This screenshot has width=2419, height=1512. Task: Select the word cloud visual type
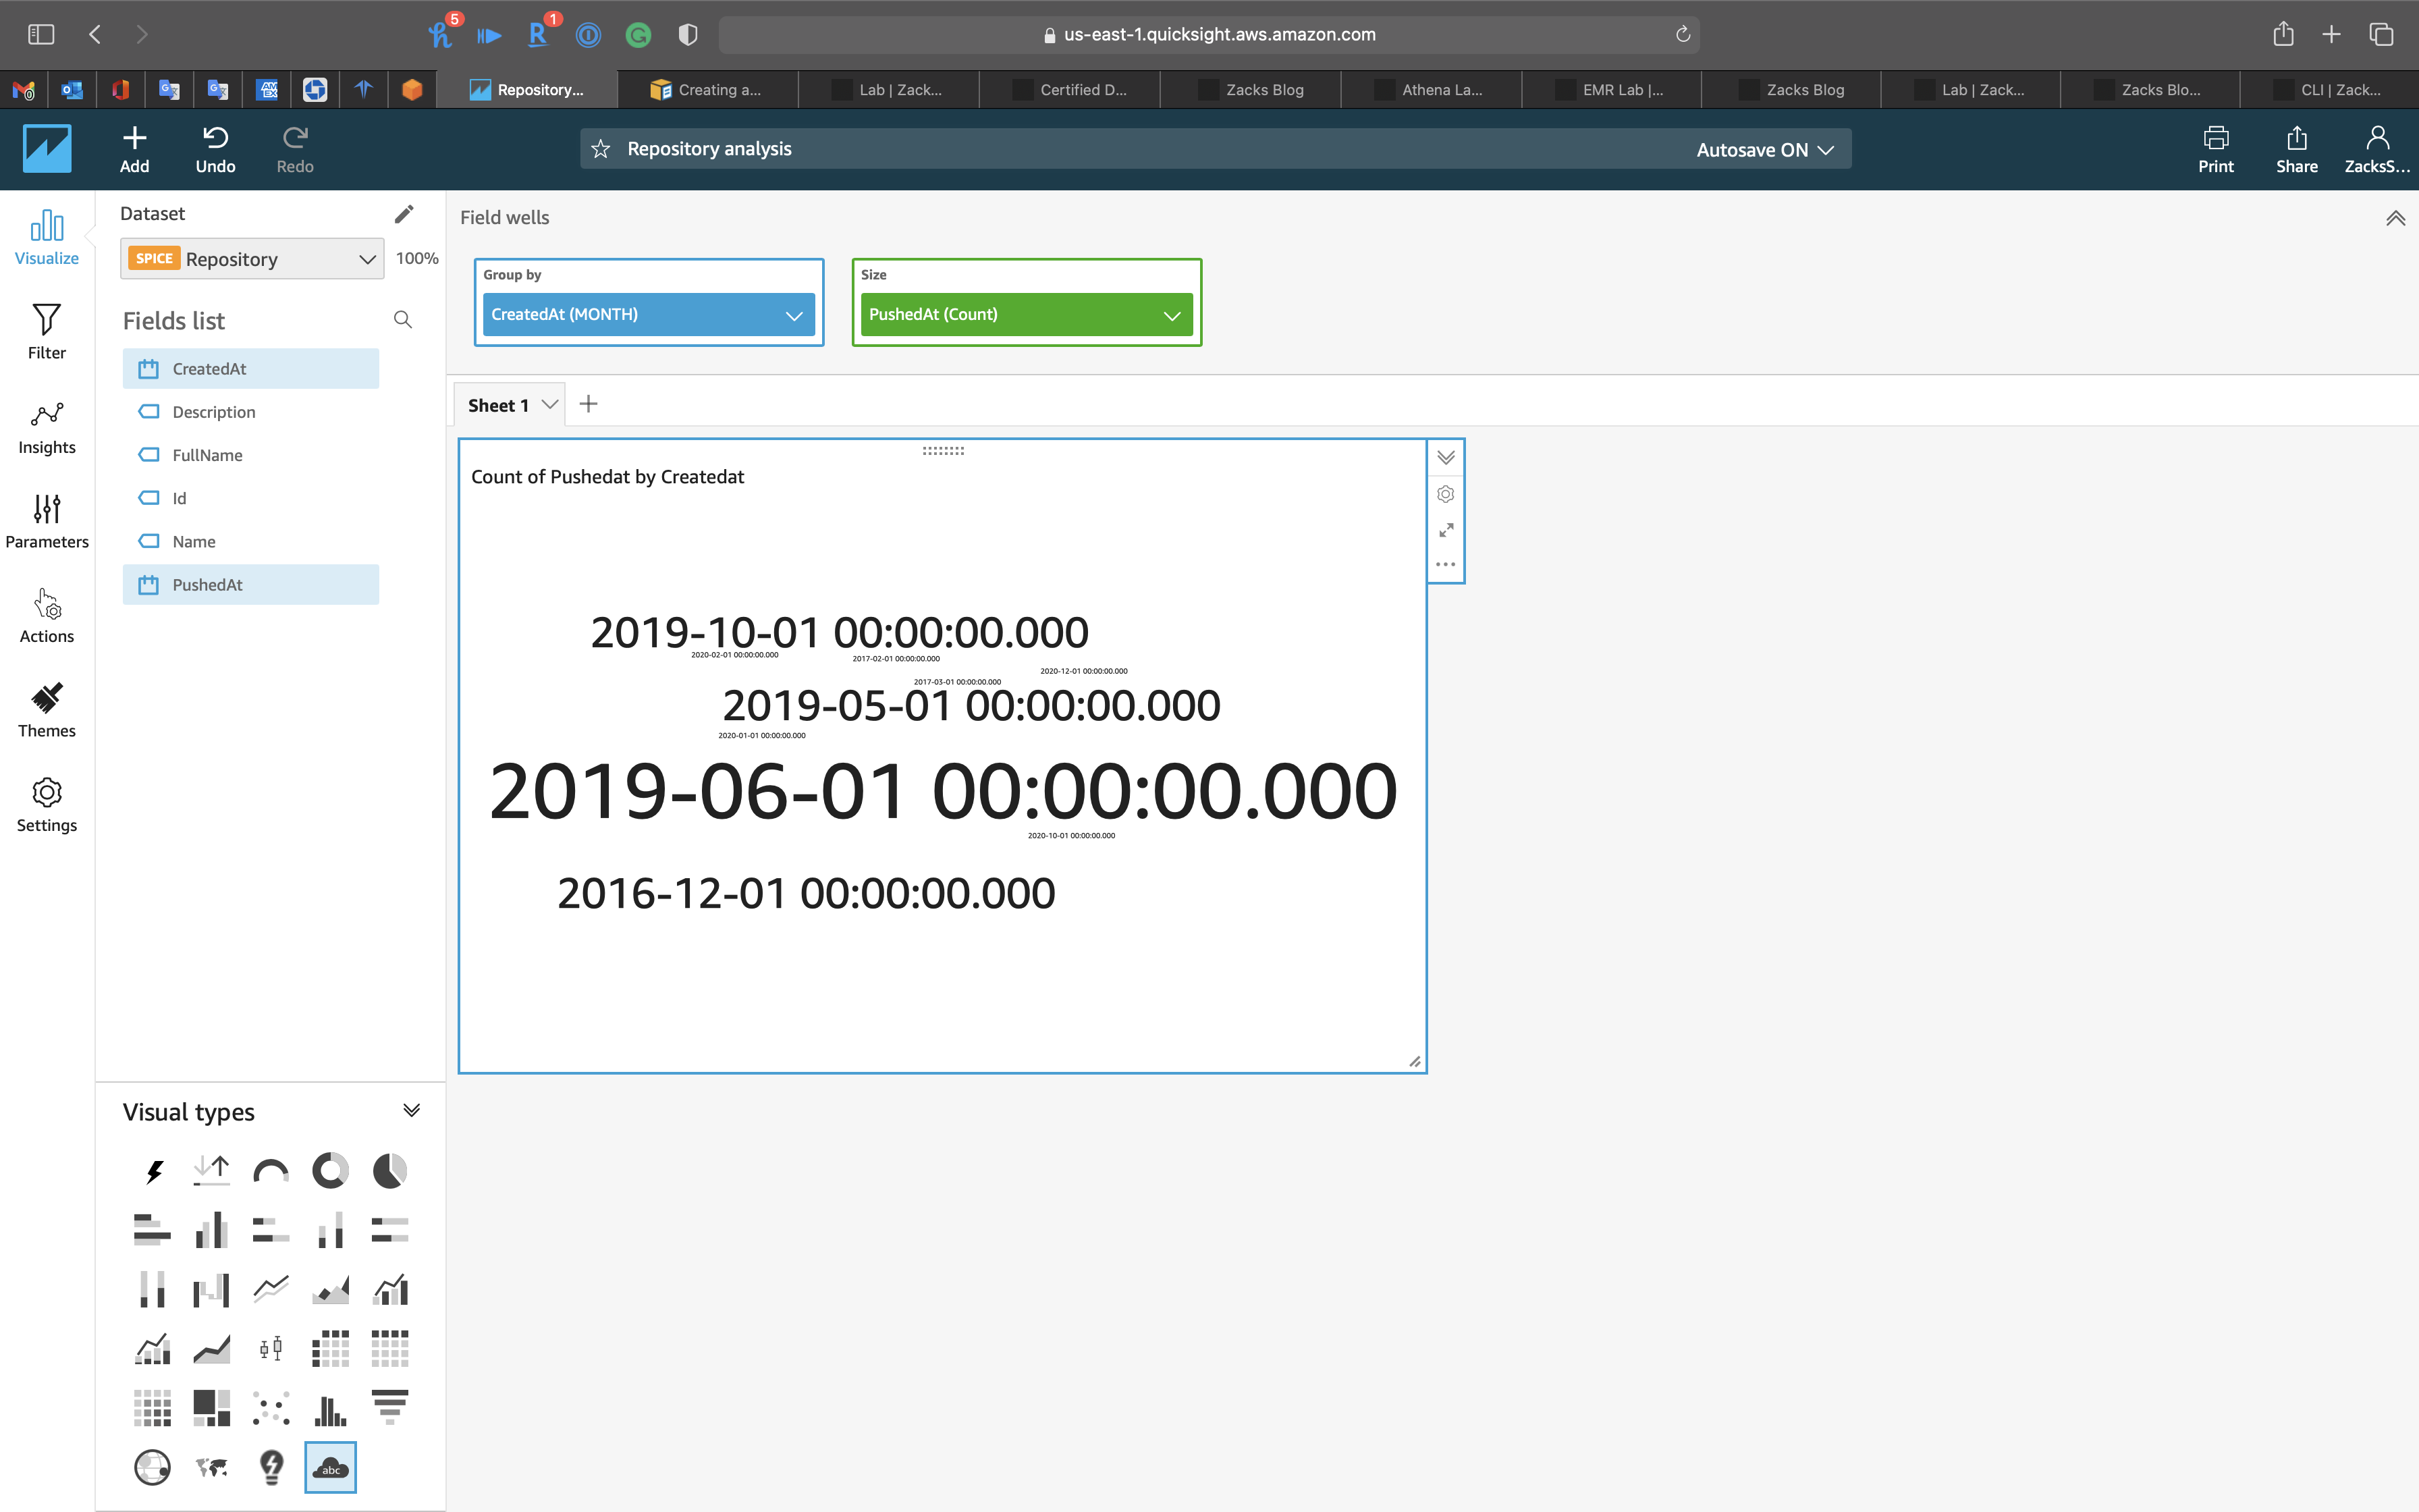330,1467
